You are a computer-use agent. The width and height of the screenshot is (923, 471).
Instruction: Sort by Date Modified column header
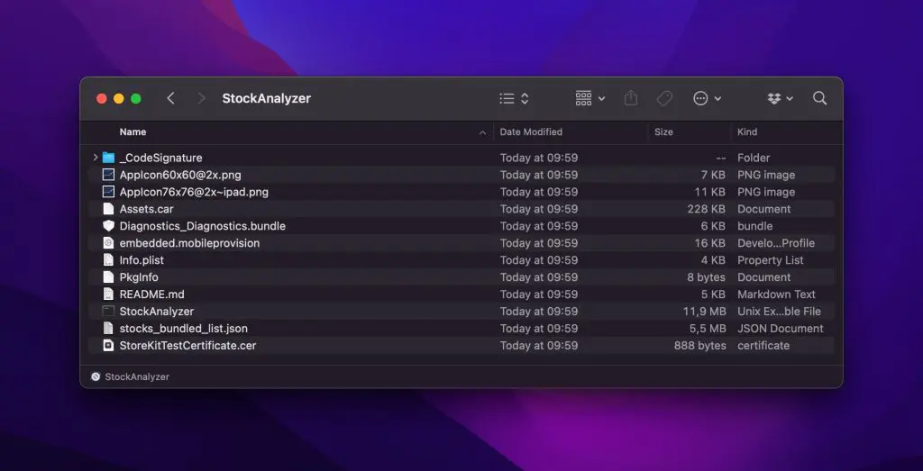coord(531,131)
